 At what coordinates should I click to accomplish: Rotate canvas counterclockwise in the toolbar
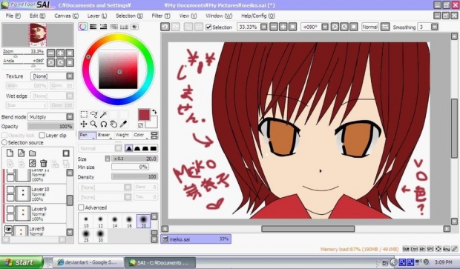pos(335,27)
